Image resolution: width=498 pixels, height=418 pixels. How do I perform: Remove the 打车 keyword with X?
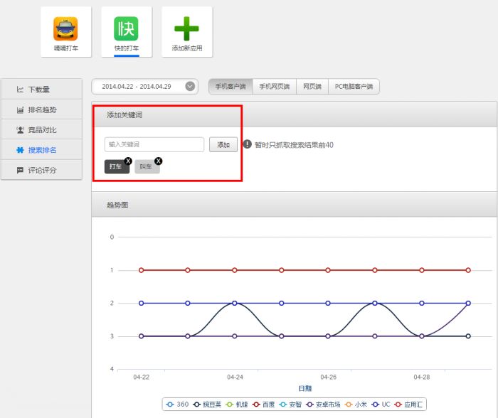tap(128, 161)
